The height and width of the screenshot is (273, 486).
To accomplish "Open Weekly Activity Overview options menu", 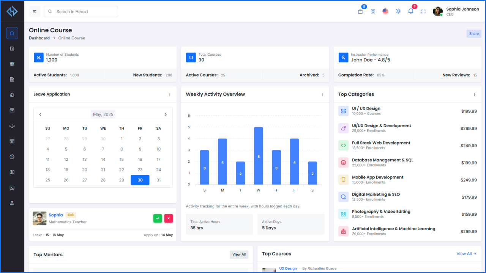I will 322,94.
